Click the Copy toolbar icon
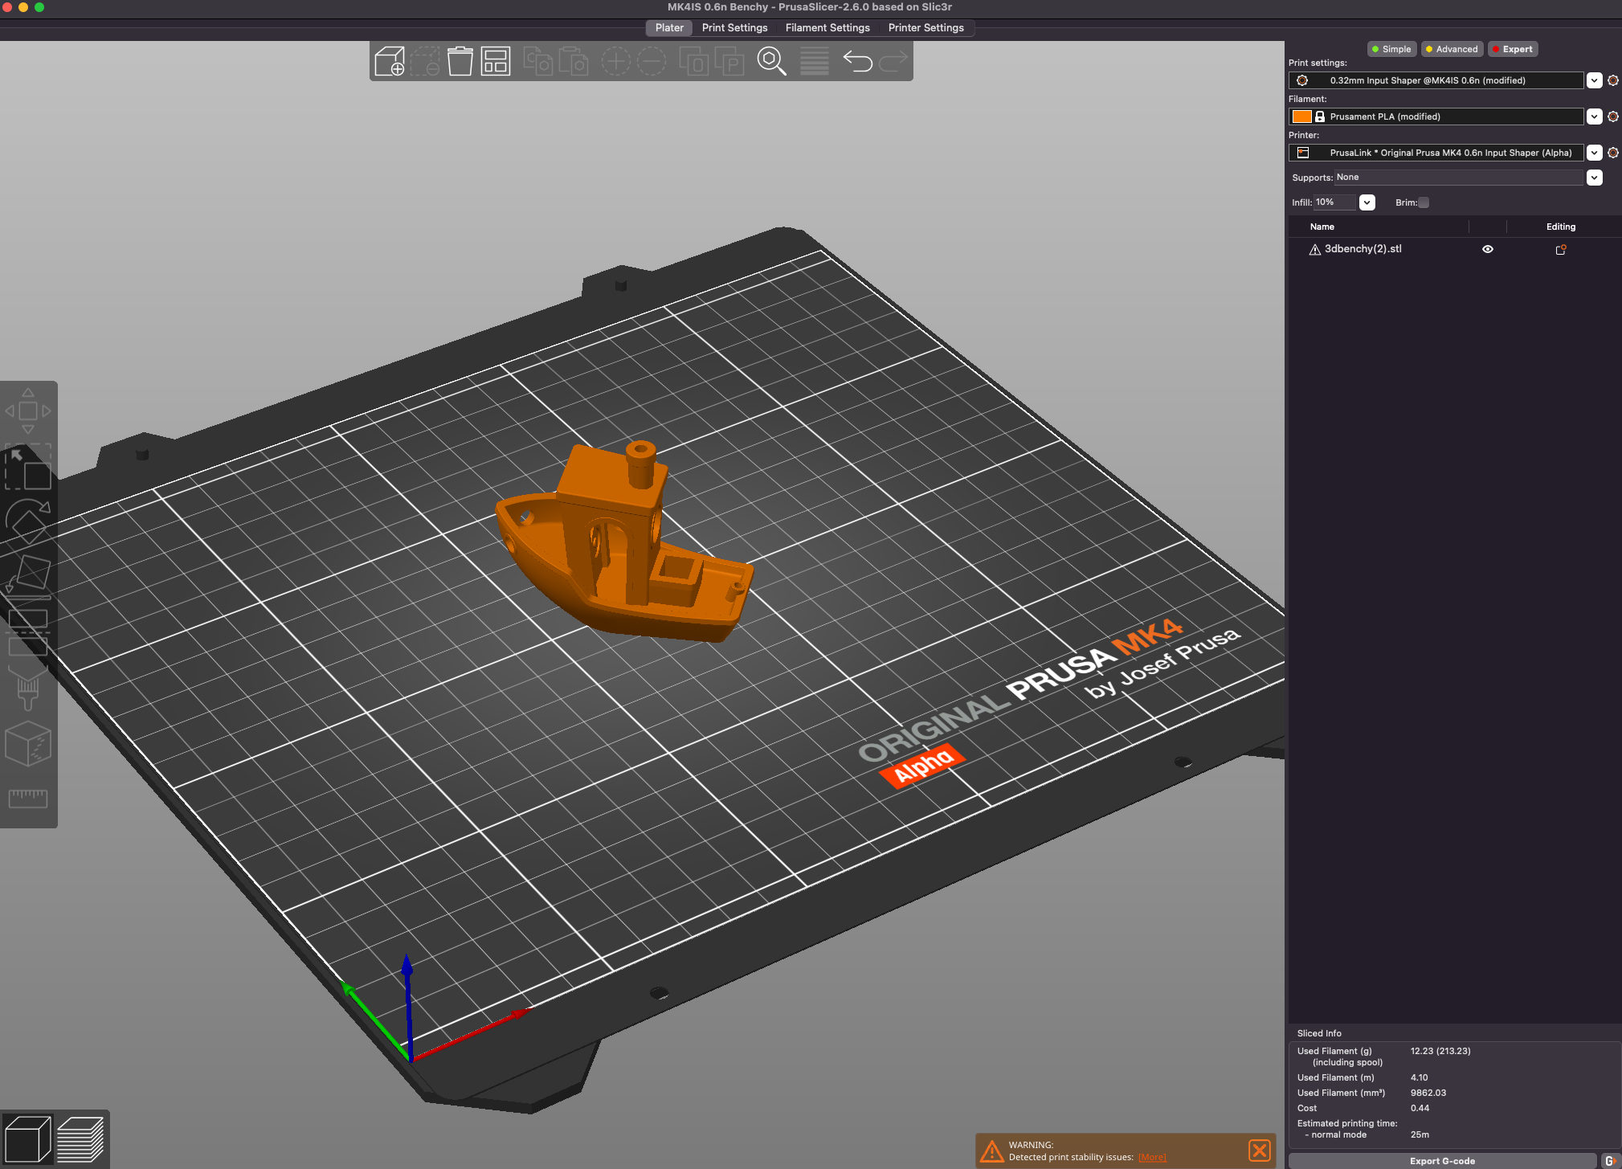This screenshot has height=1169, width=1622. [537, 61]
